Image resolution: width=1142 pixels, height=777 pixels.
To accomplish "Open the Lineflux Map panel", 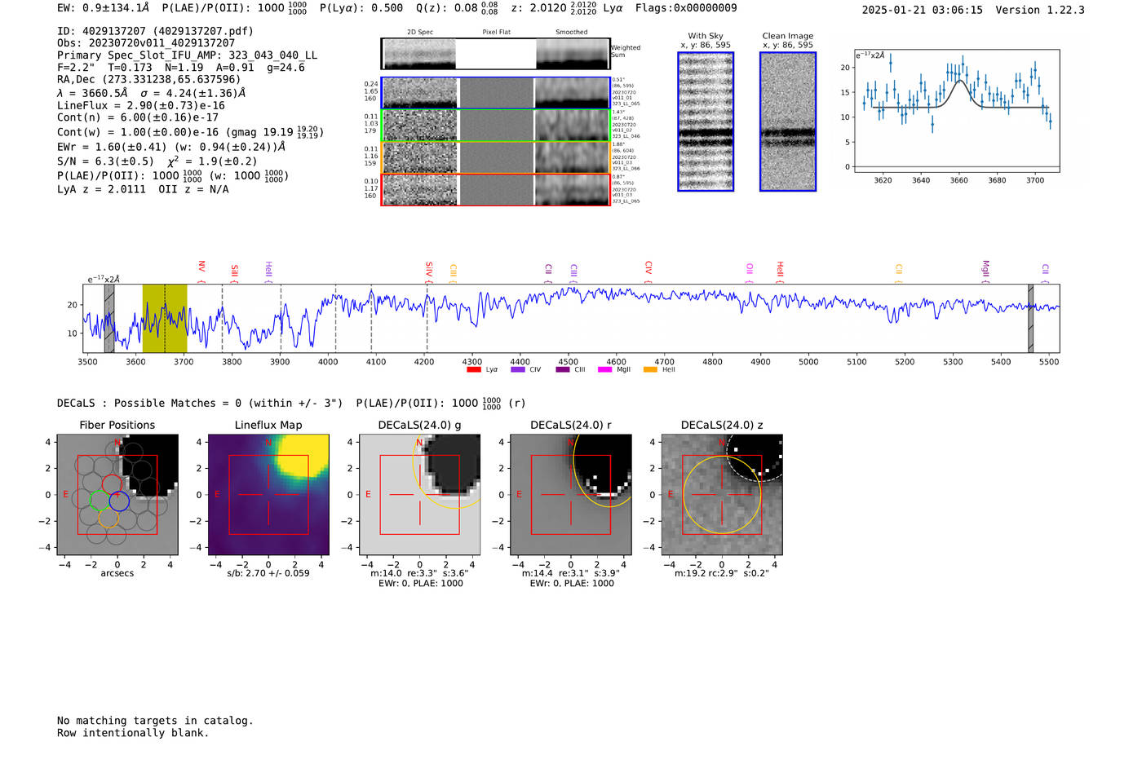I will pyautogui.click(x=268, y=495).
